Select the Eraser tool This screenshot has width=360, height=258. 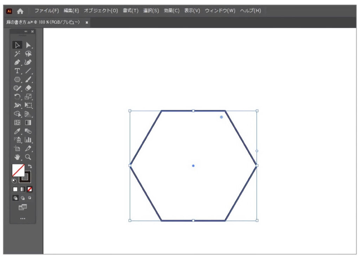point(28,88)
